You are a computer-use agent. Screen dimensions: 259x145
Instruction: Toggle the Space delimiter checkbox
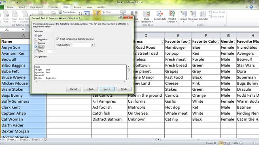coord(36,47)
